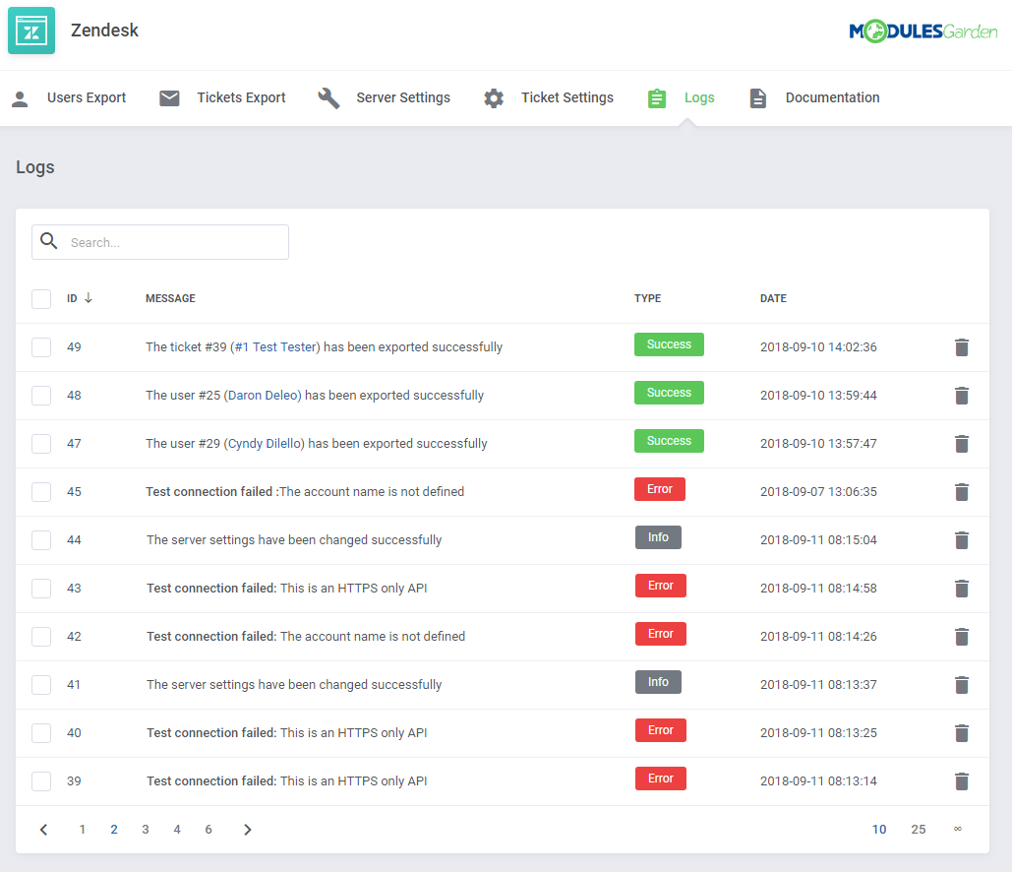
Task: Check the box for log entry 40
Action: point(41,733)
